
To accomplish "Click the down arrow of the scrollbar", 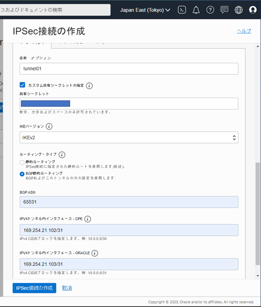I will click(258, 276).
